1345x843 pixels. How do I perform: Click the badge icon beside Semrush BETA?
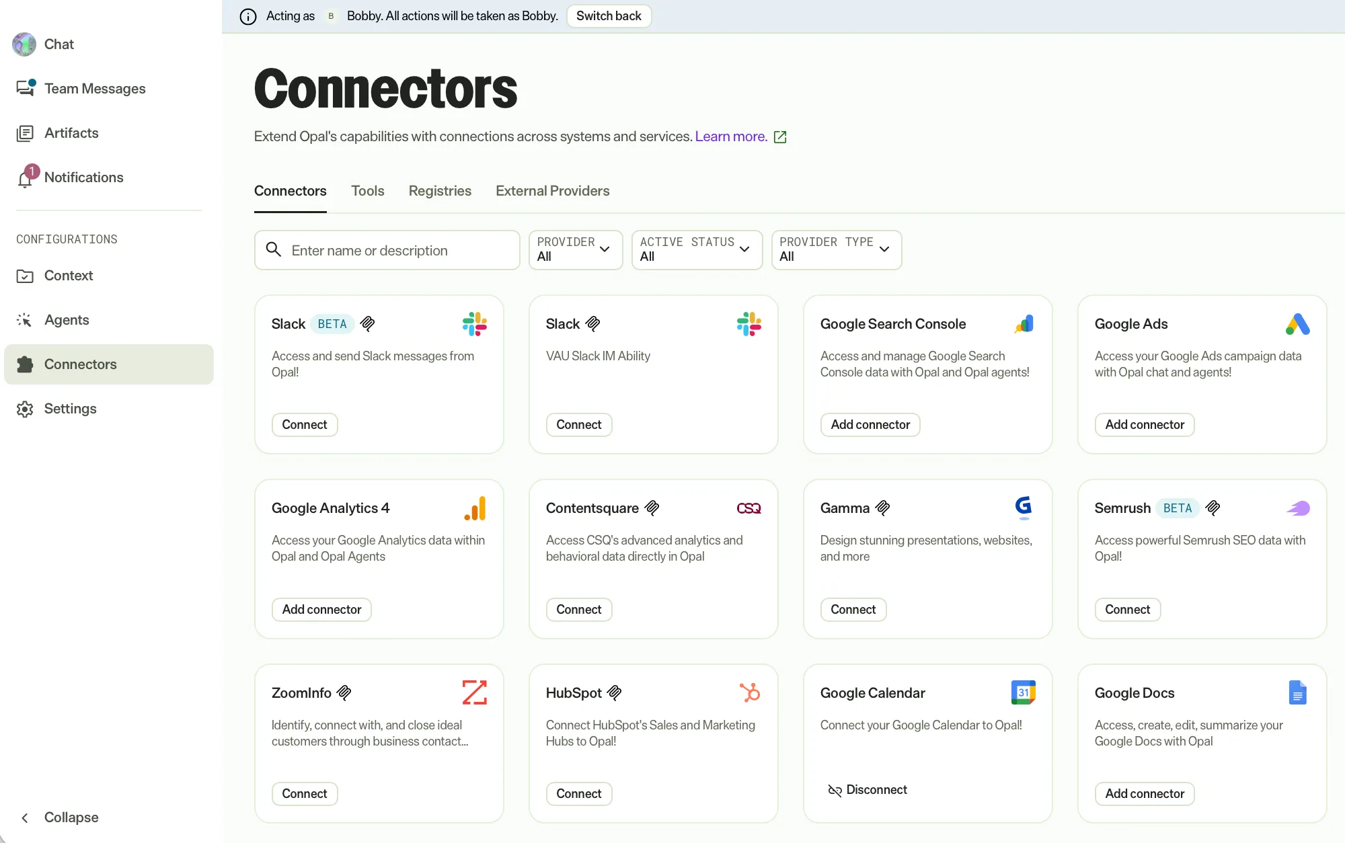1213,508
